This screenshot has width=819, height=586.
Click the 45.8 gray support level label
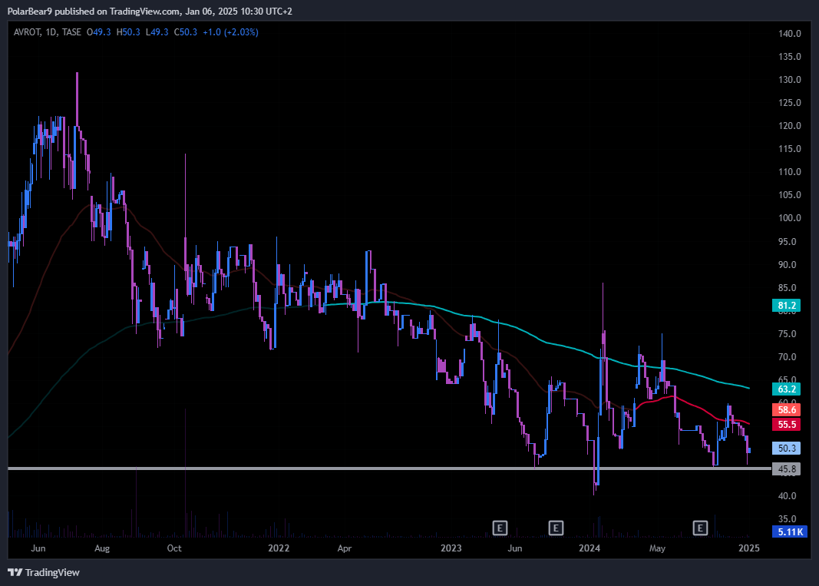pos(788,468)
